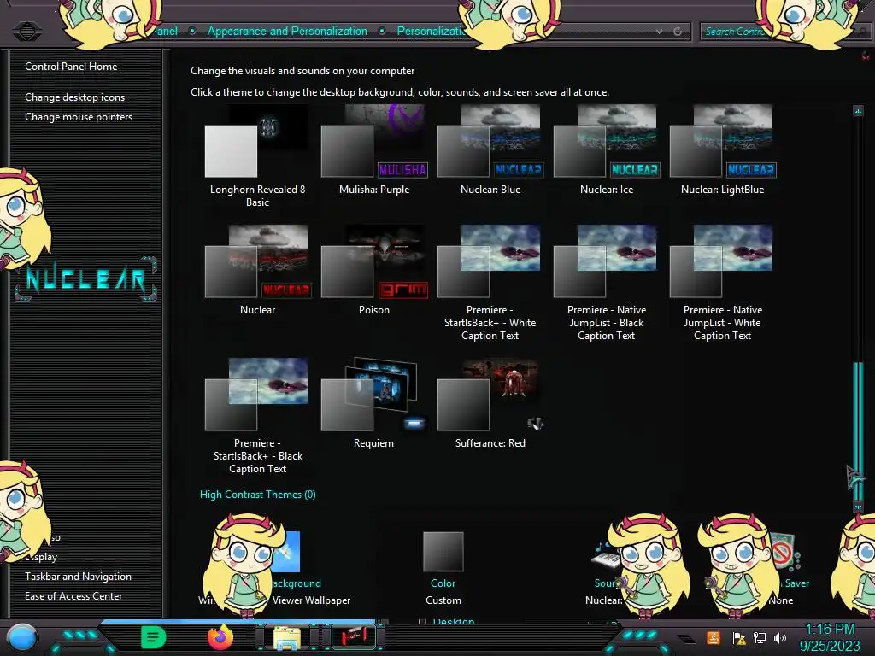Select the Longhorn Revealed 8 Basic theme
The width and height of the screenshot is (875, 656).
[x=257, y=156]
